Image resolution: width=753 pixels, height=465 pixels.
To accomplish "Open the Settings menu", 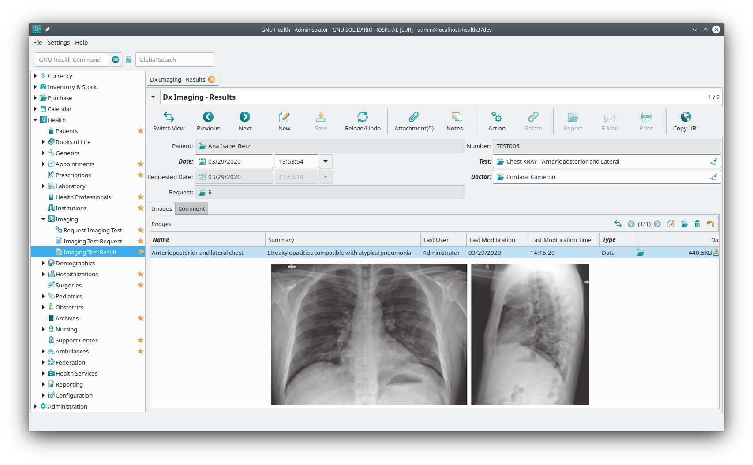I will click(x=58, y=42).
